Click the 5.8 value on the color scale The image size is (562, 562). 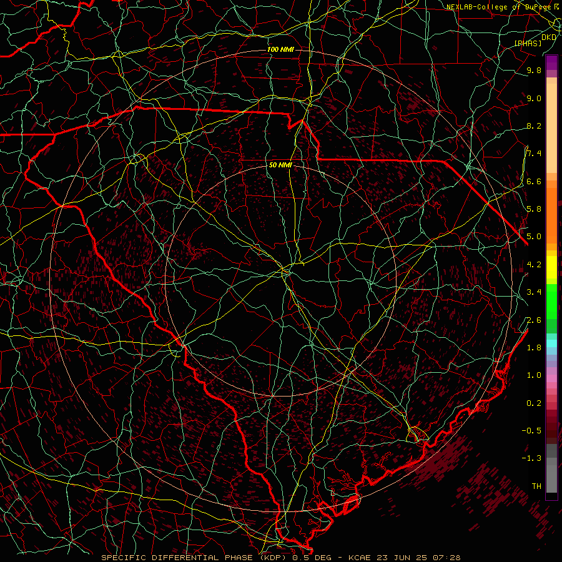click(534, 209)
